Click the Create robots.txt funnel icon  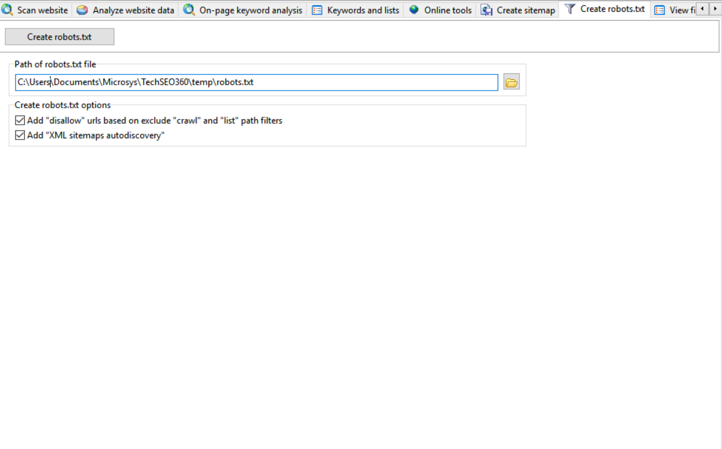[x=569, y=9]
